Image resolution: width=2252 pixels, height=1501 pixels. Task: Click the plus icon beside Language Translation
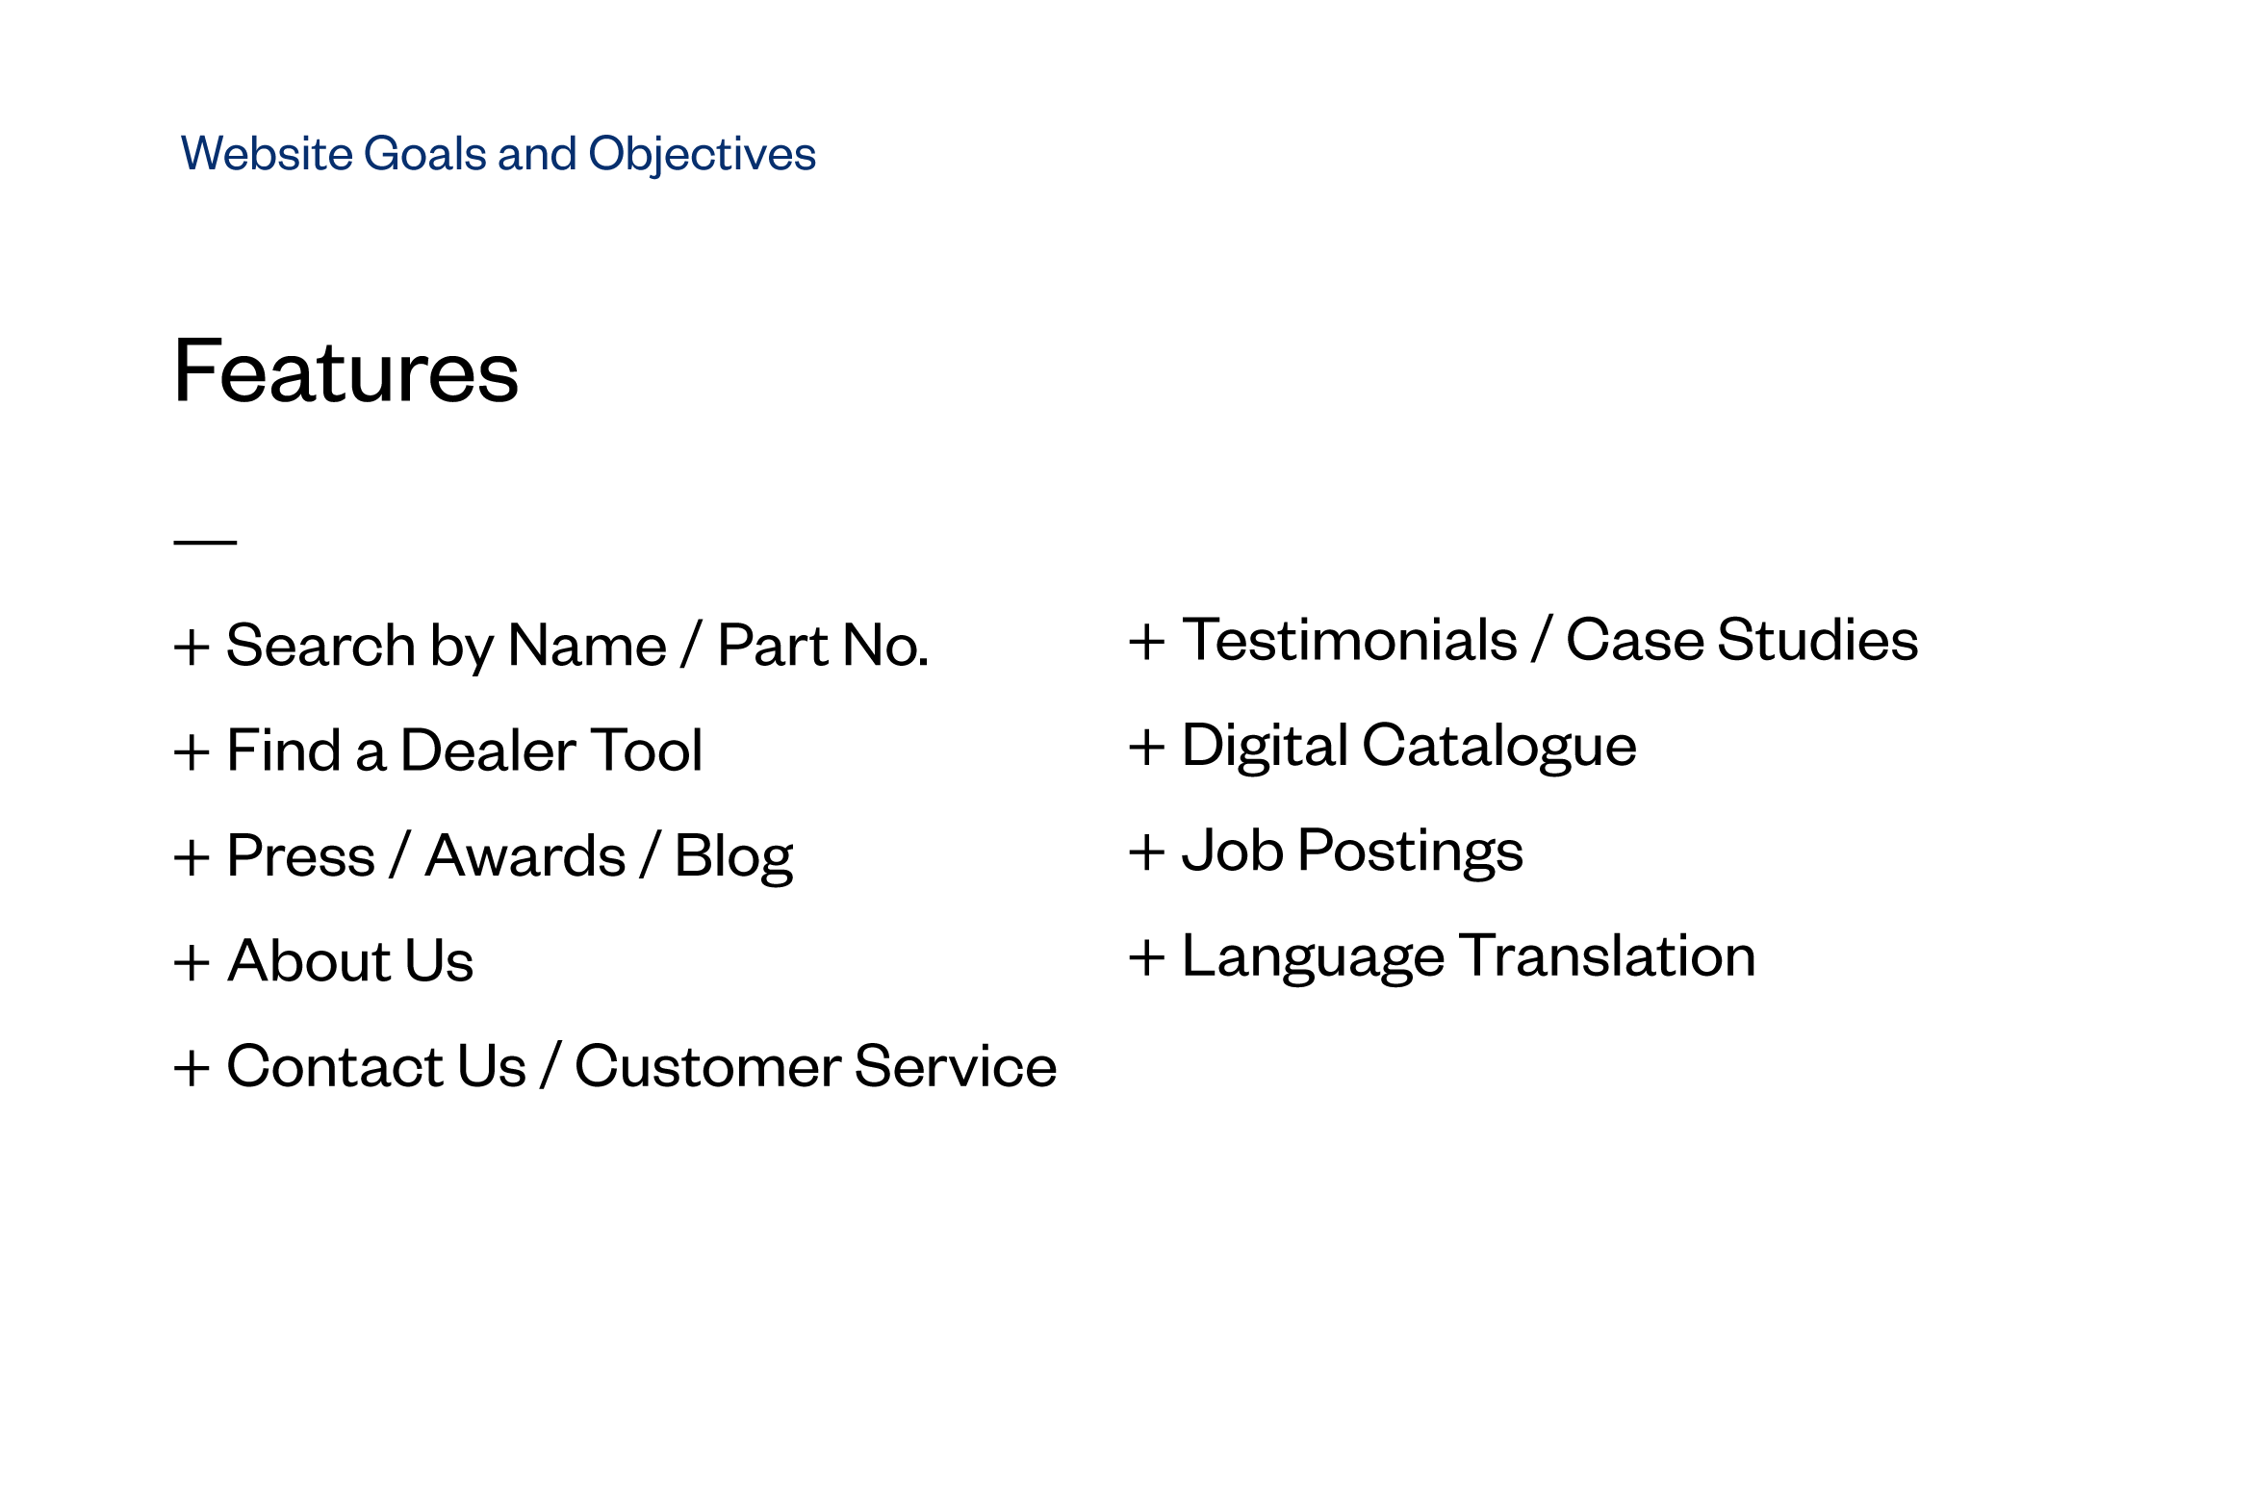[1146, 957]
